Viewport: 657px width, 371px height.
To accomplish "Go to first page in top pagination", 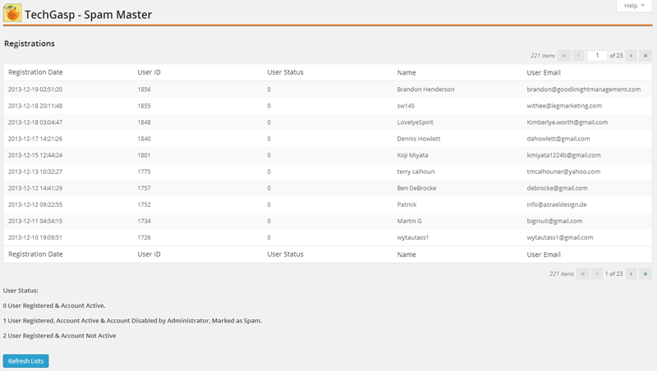I will (564, 56).
